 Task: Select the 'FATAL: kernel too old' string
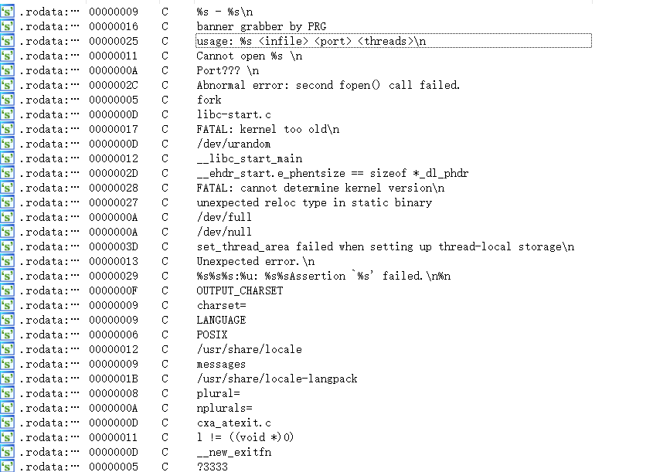[267, 129]
